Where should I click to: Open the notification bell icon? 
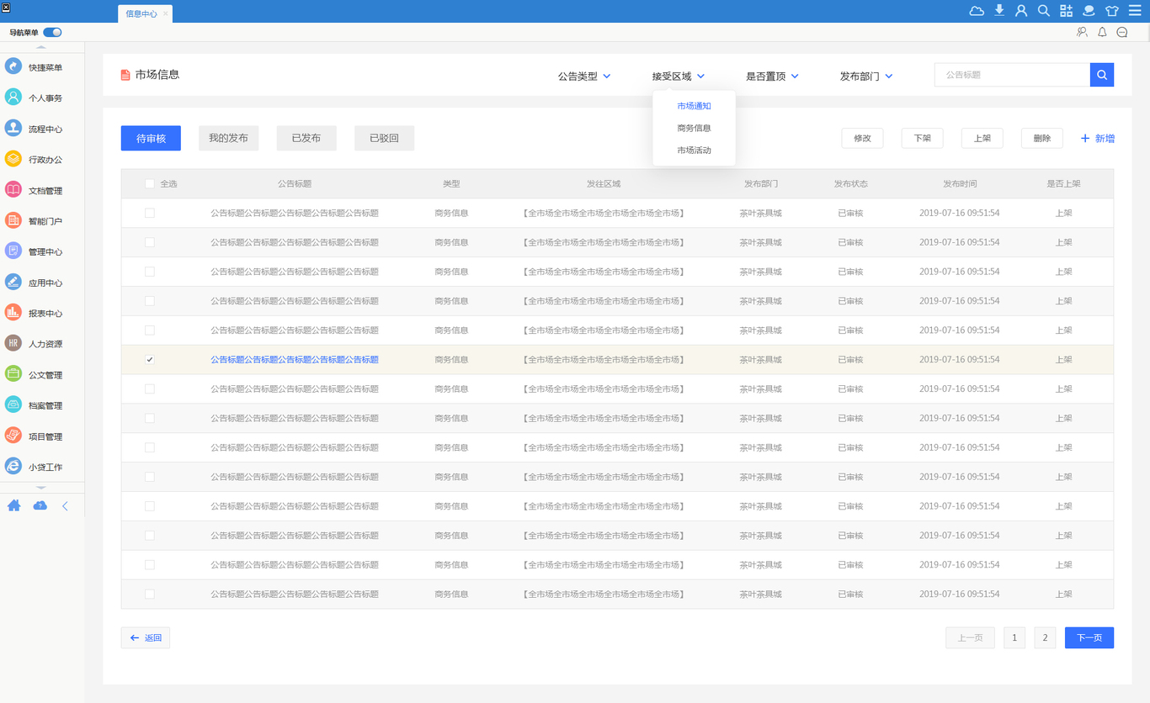(x=1102, y=32)
